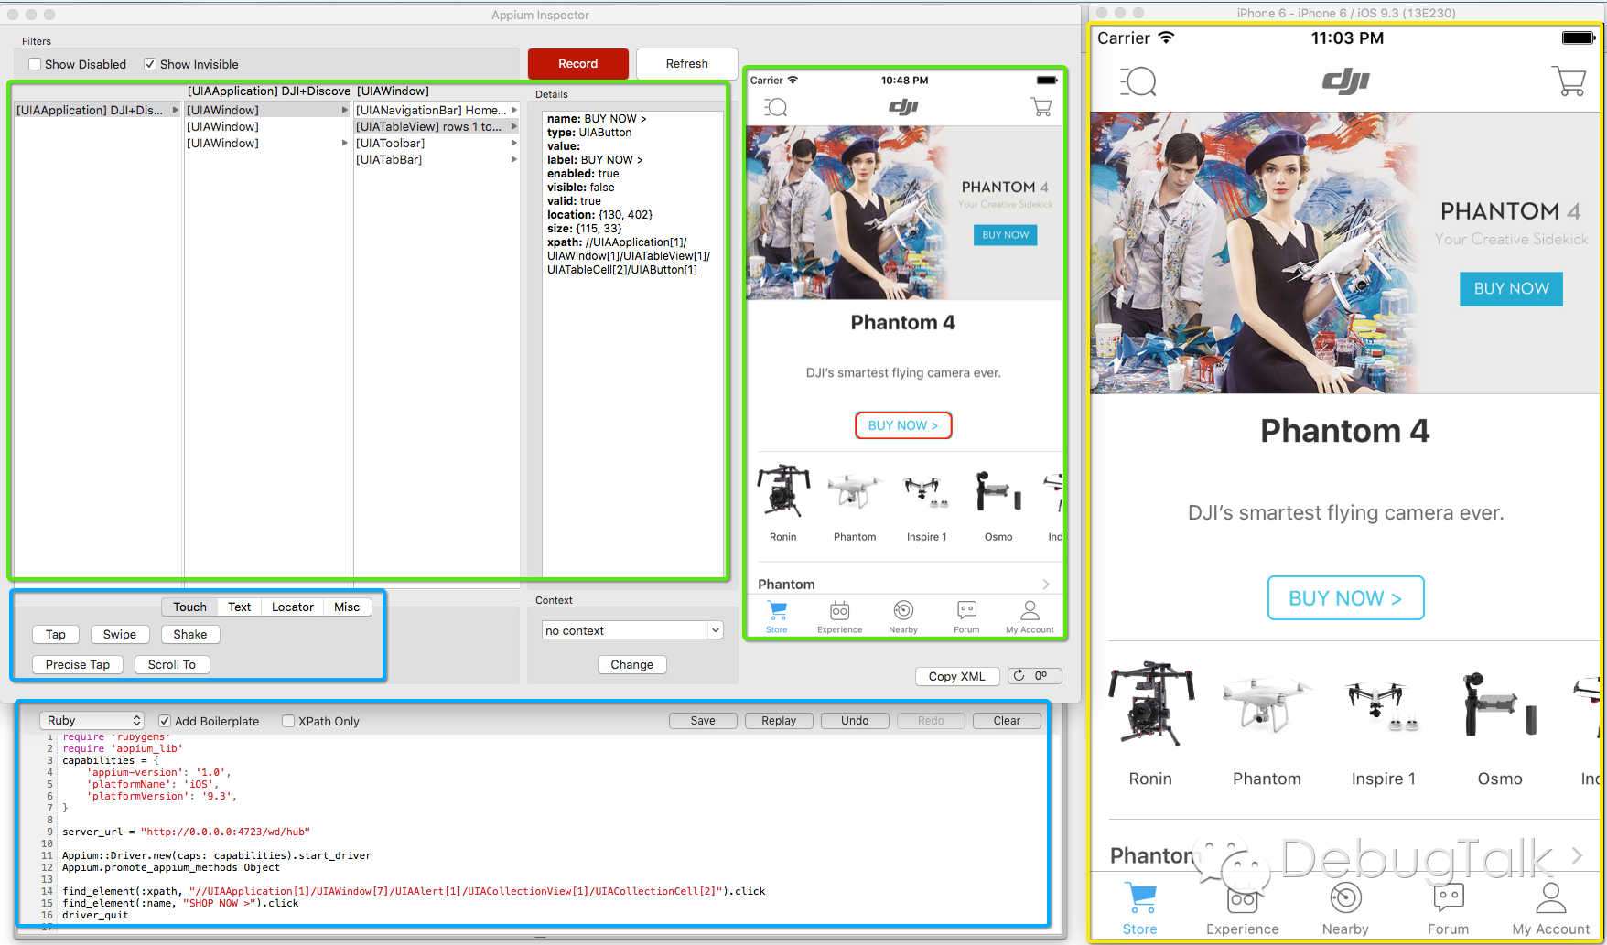Tap the blue BUY NOW banner button in simulator
Screen dimensions: 1607x945
pyautogui.click(x=1511, y=289)
